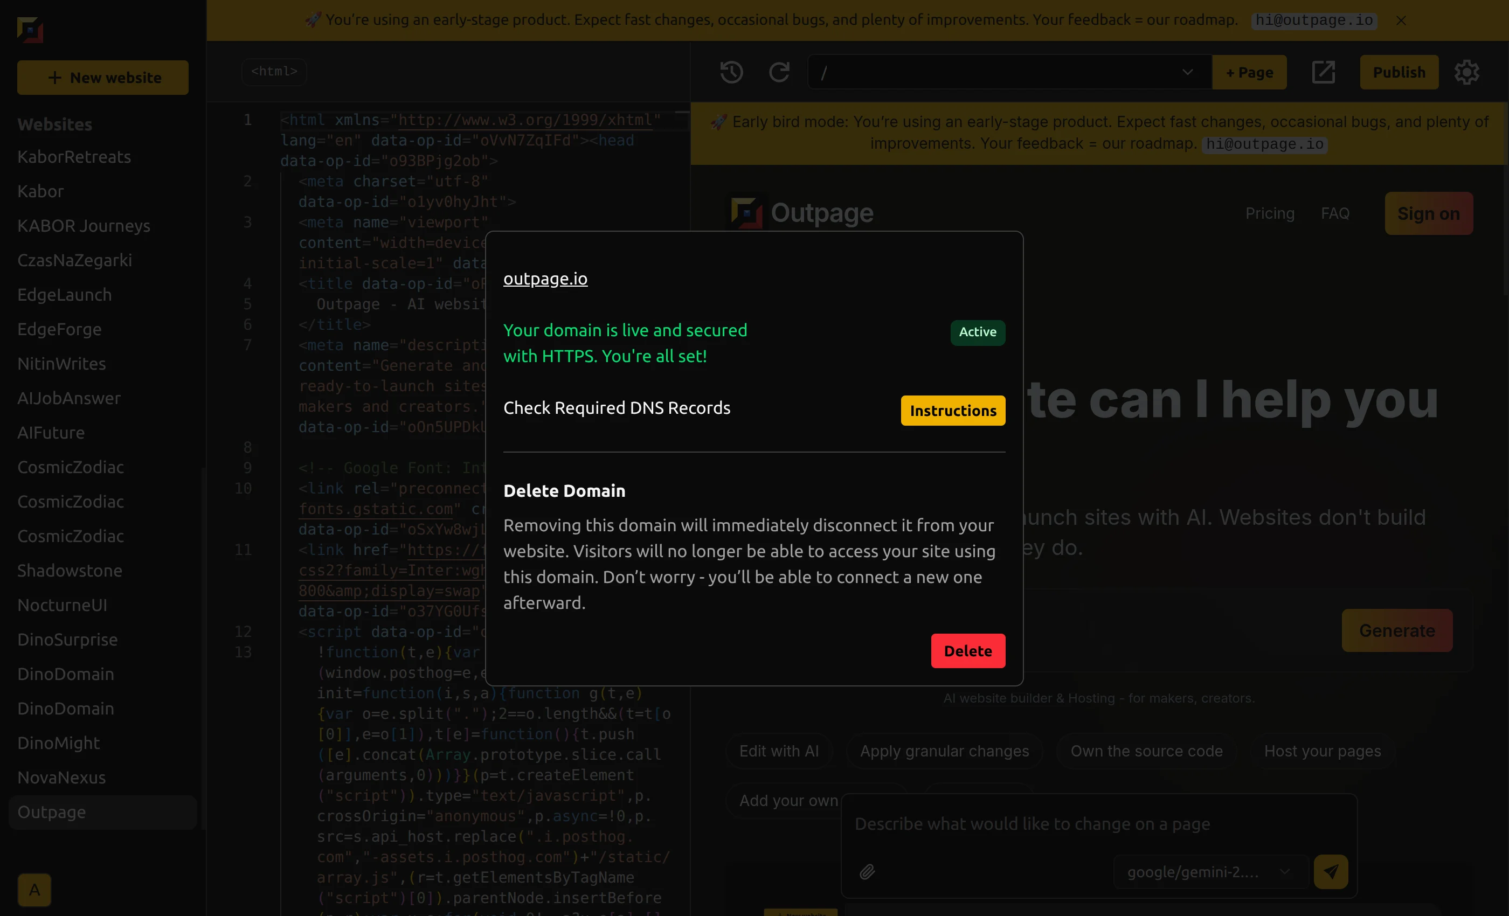
Task: Open user avatar 'A' at bottom
Action: (34, 889)
